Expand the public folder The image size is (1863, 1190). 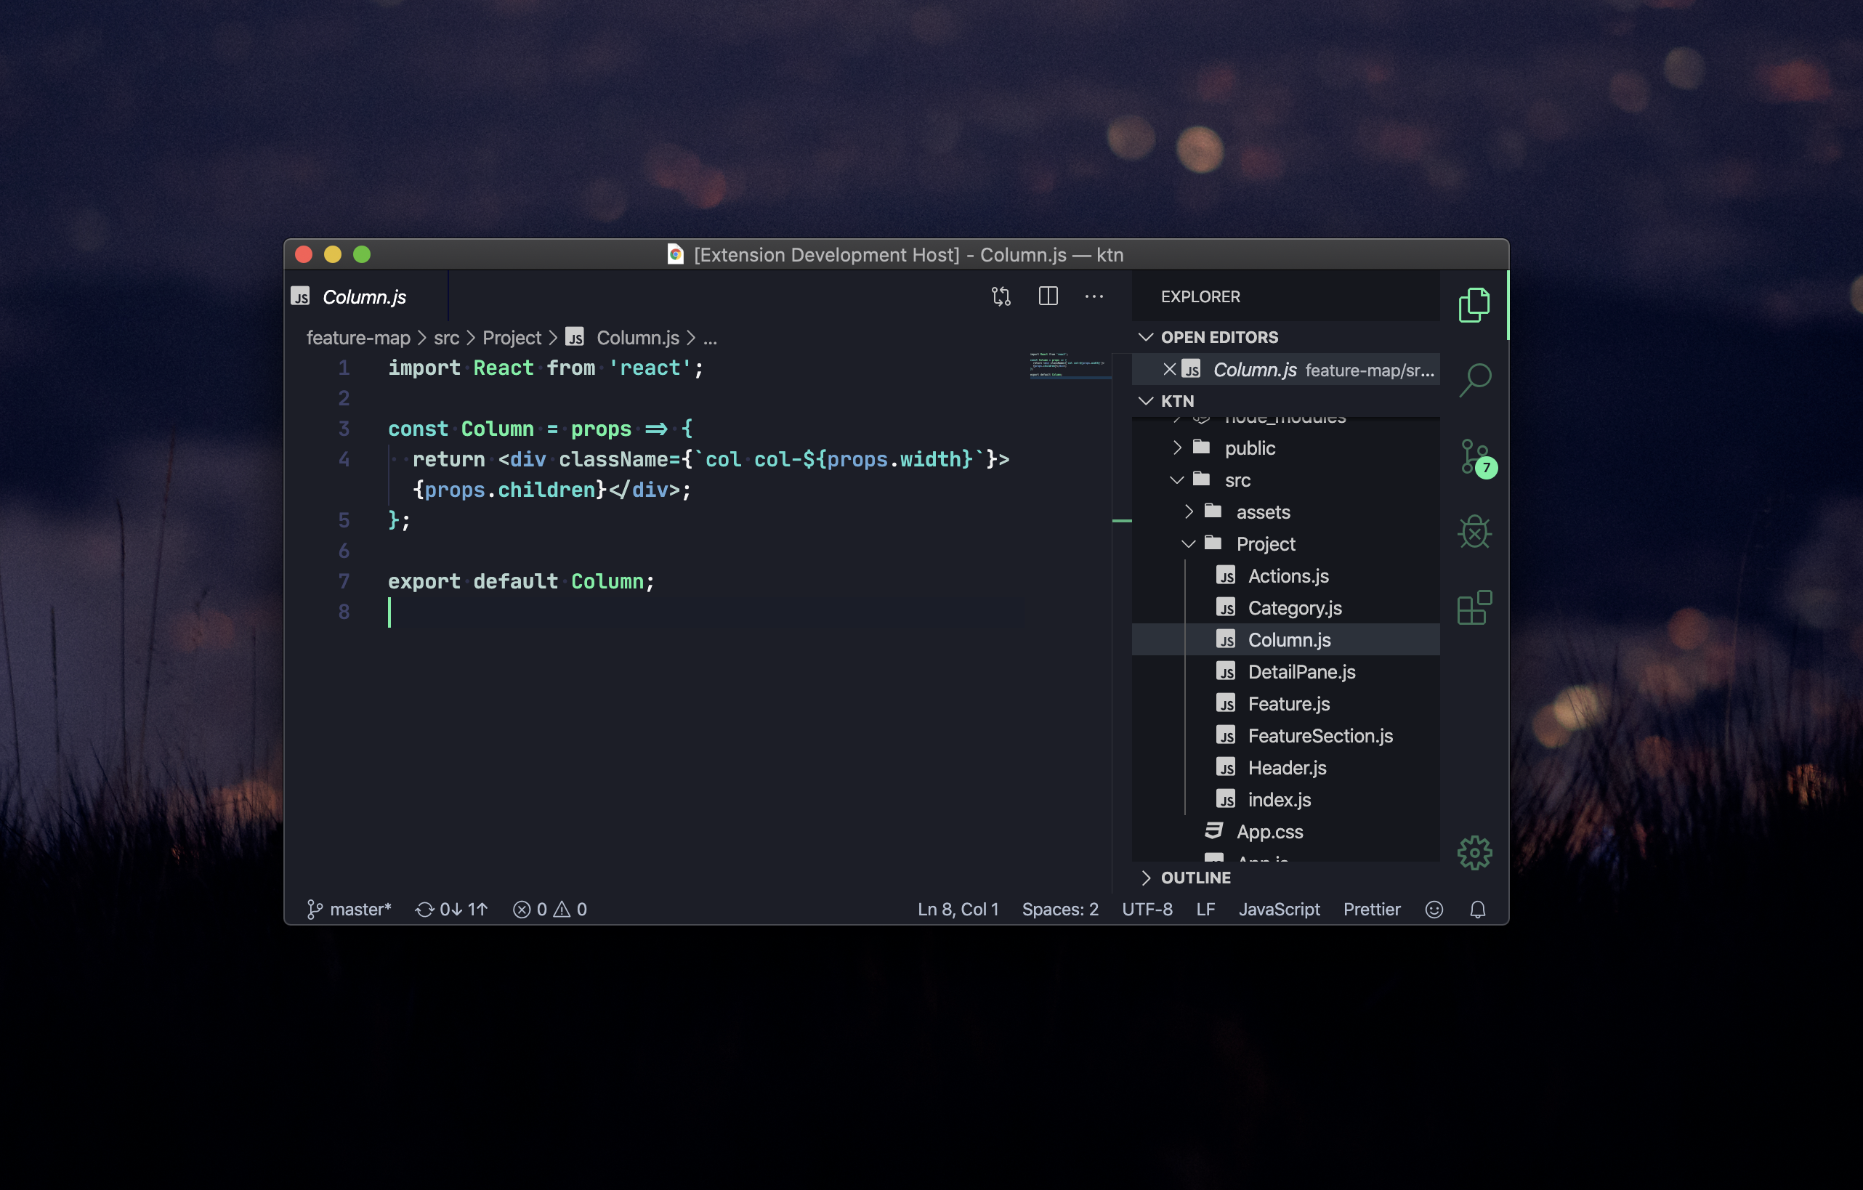pyautogui.click(x=1250, y=448)
